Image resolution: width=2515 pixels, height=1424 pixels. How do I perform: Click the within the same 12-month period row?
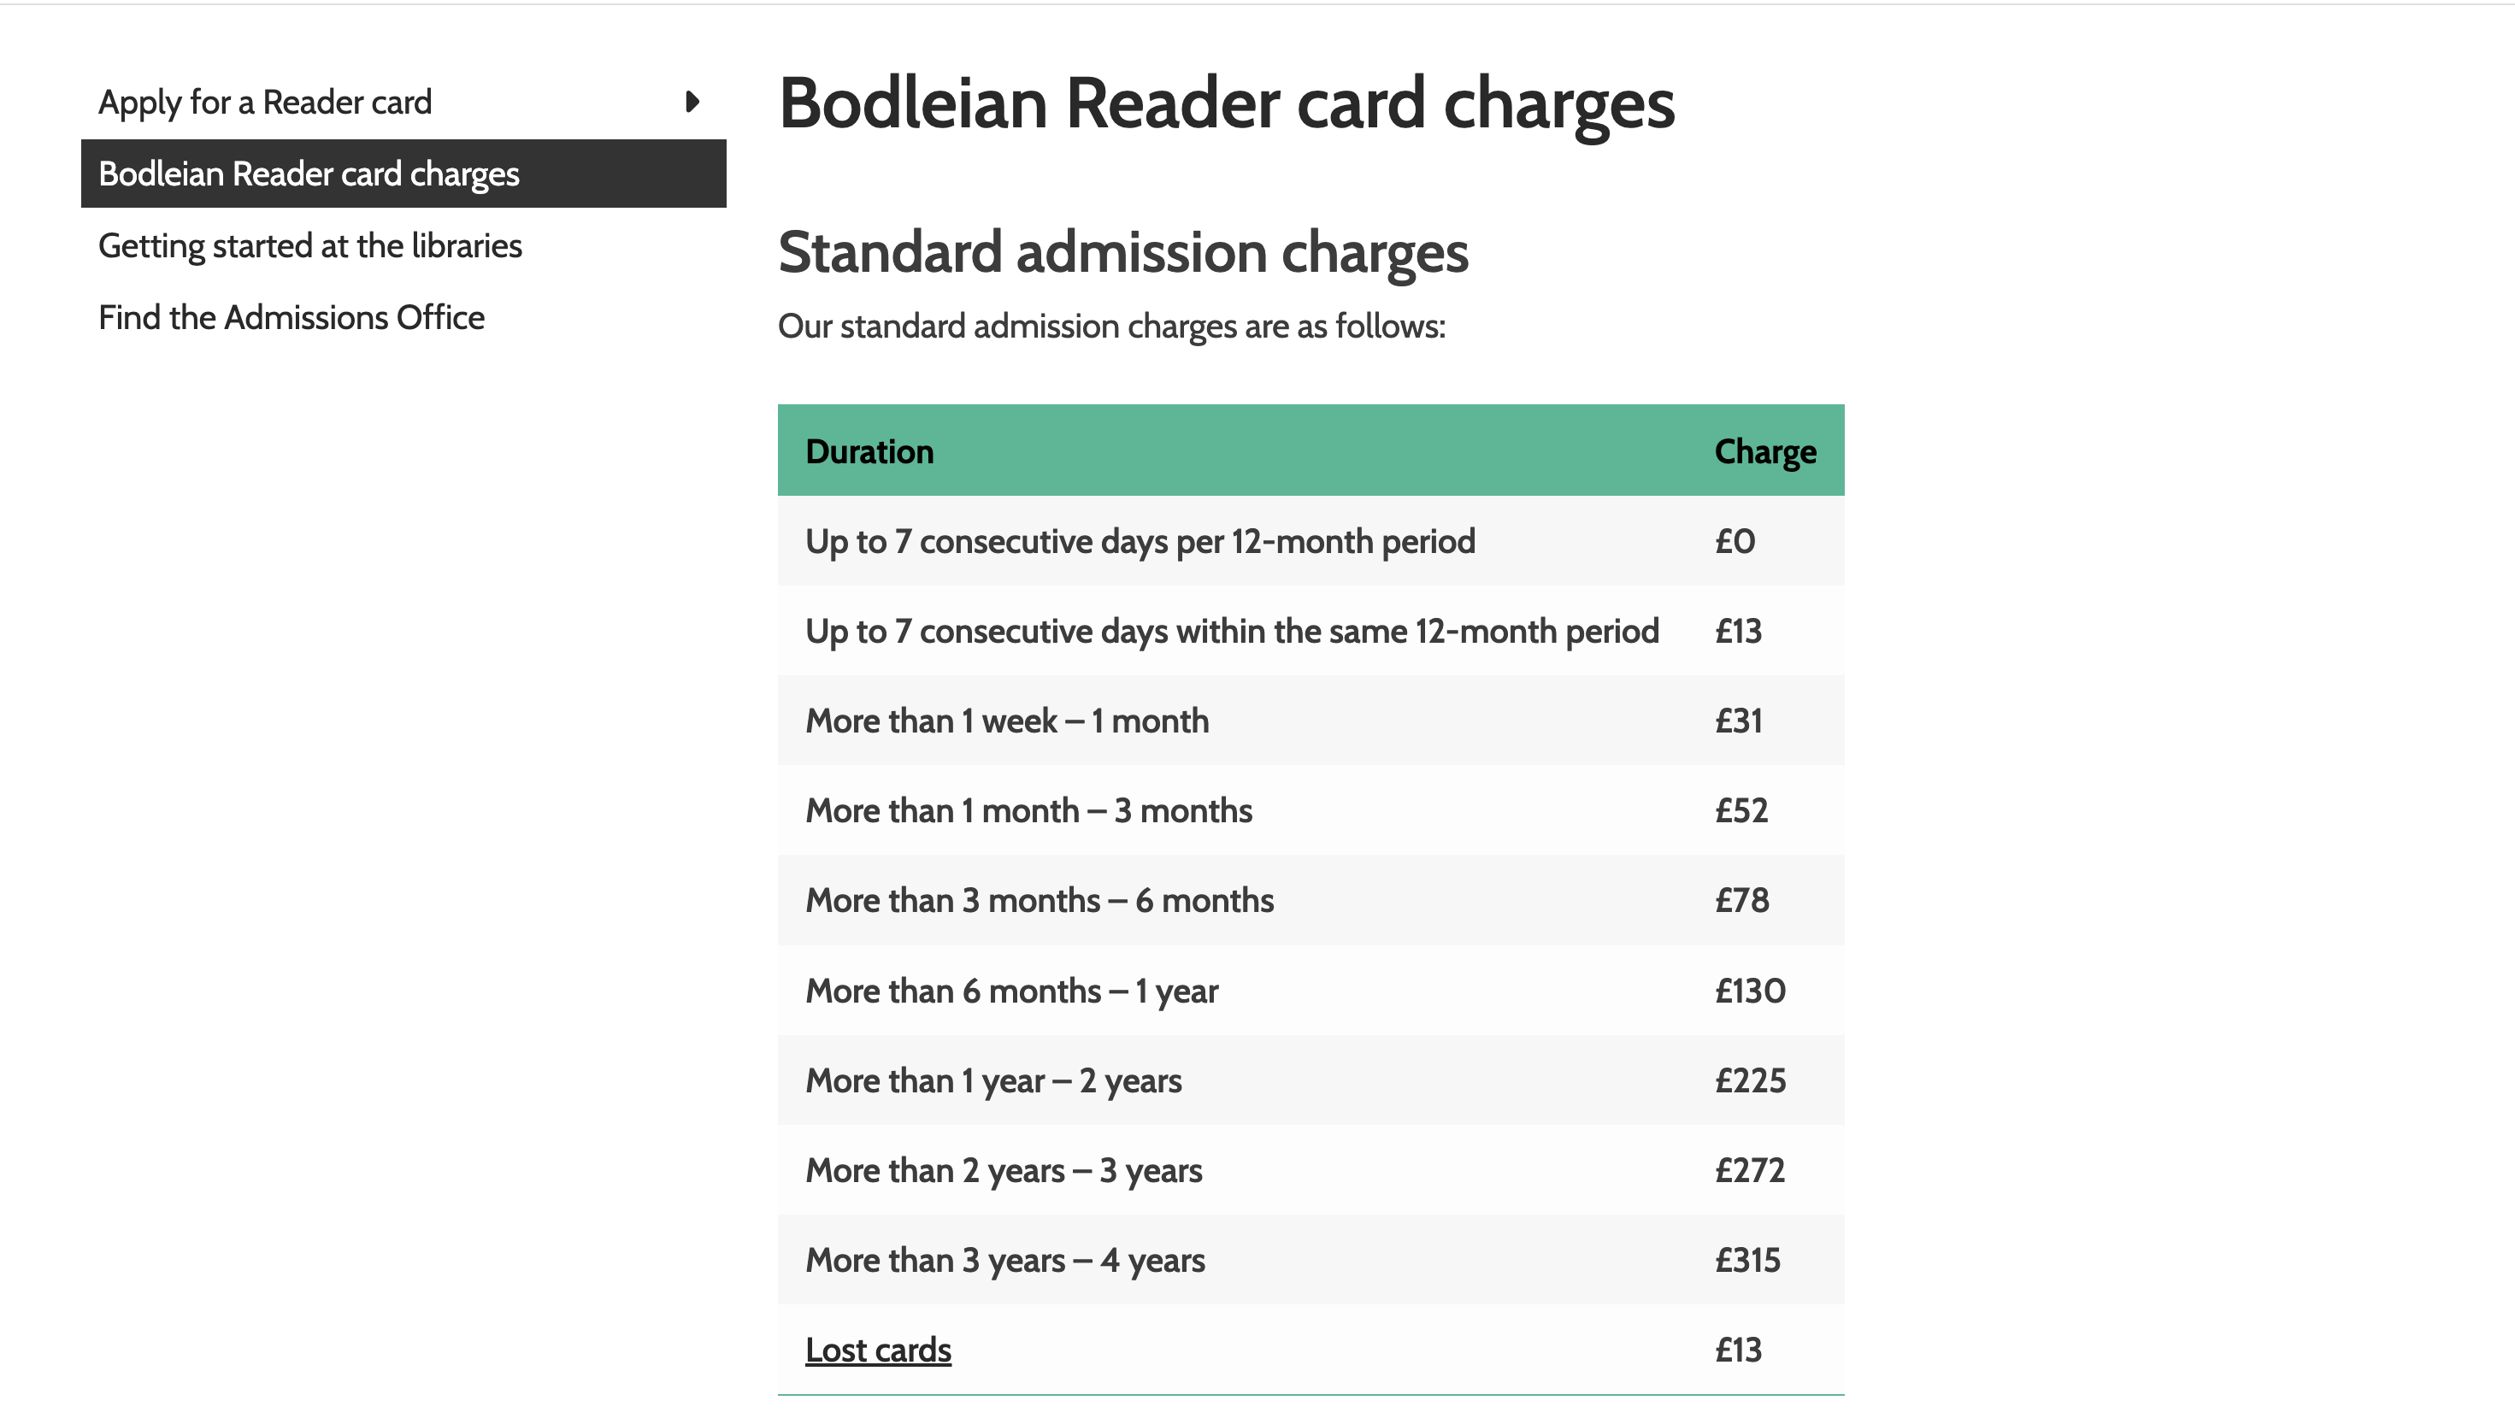tap(1311, 631)
